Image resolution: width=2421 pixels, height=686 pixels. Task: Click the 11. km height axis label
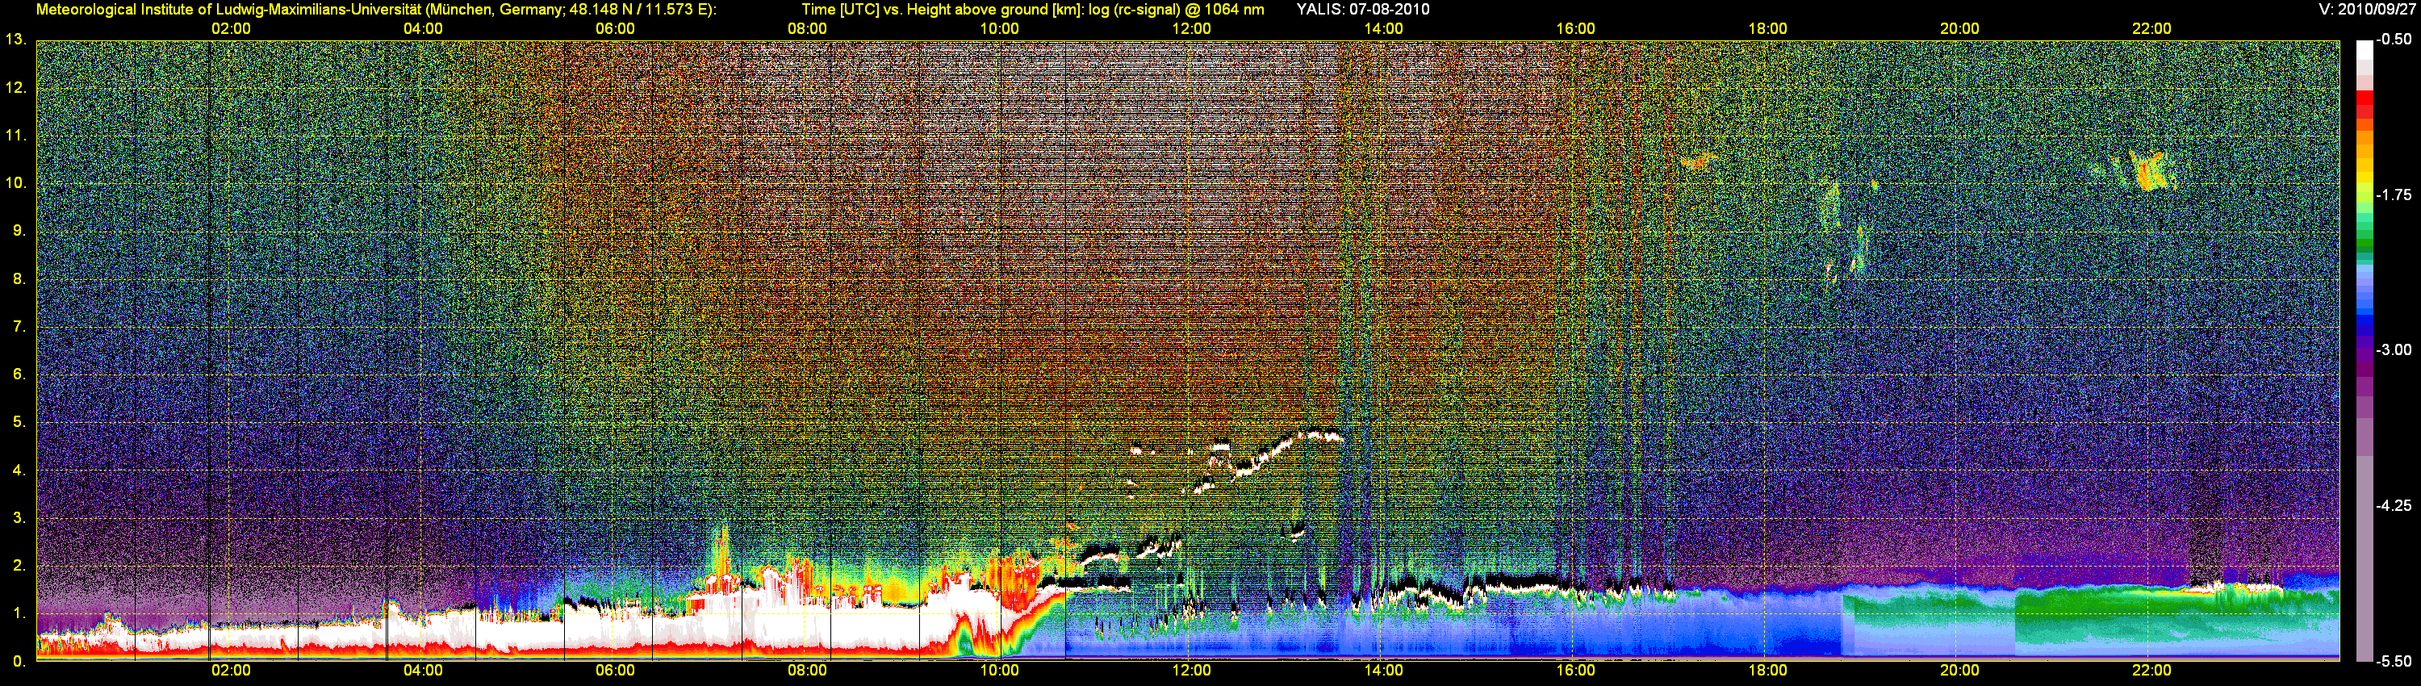(16, 136)
